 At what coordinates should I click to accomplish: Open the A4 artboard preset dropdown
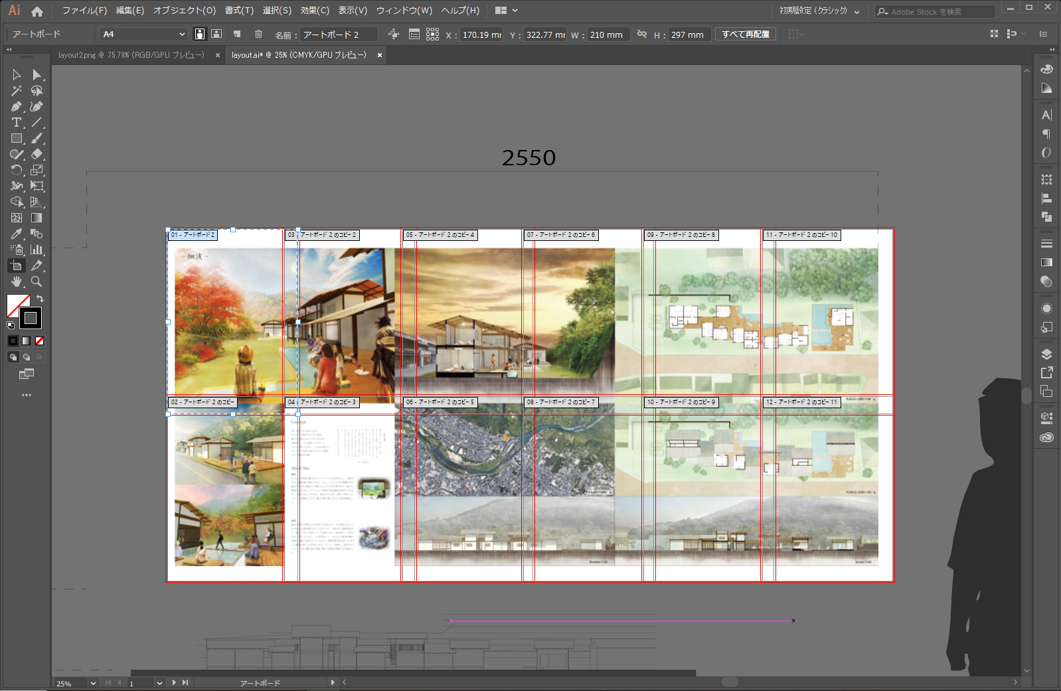(x=143, y=34)
